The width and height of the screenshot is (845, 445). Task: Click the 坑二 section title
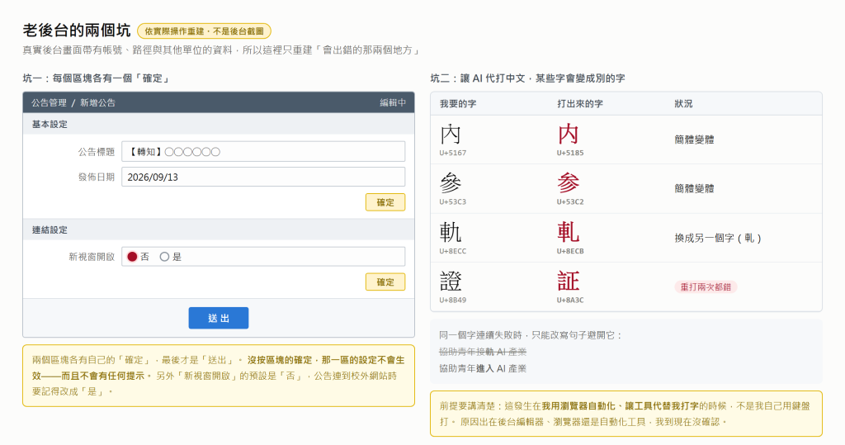point(527,78)
